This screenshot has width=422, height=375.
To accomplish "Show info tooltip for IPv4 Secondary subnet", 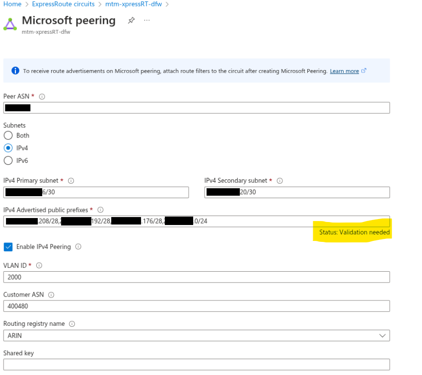I will 280,181.
